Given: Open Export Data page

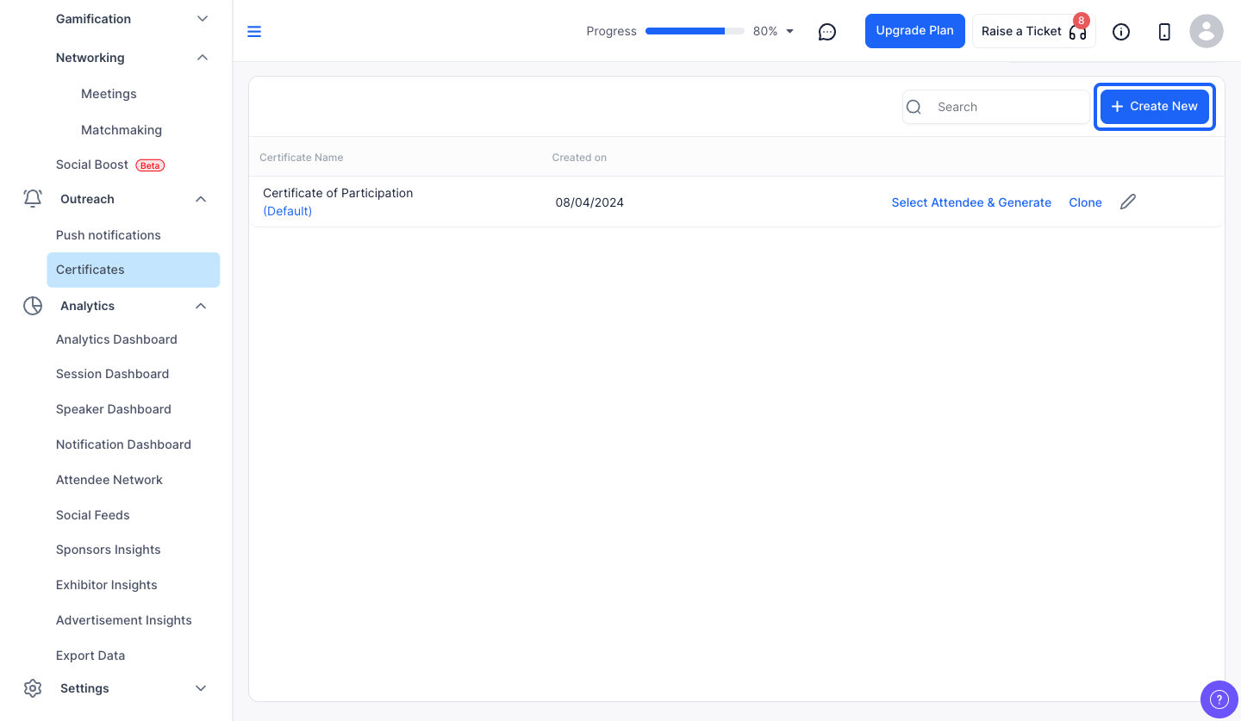Looking at the screenshot, I should [90, 656].
